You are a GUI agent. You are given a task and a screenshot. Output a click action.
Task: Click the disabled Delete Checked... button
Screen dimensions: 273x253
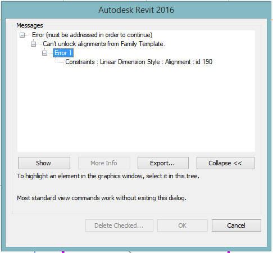point(119,225)
